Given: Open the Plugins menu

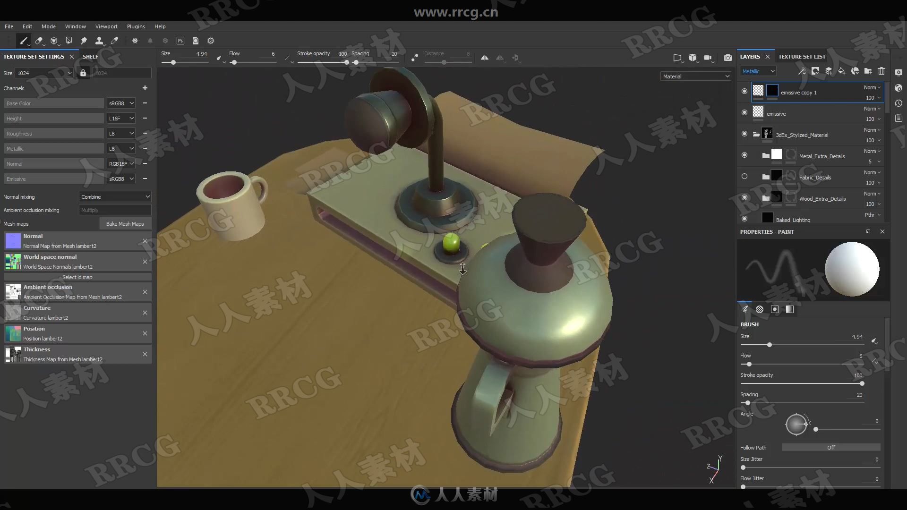Looking at the screenshot, I should click(x=135, y=26).
